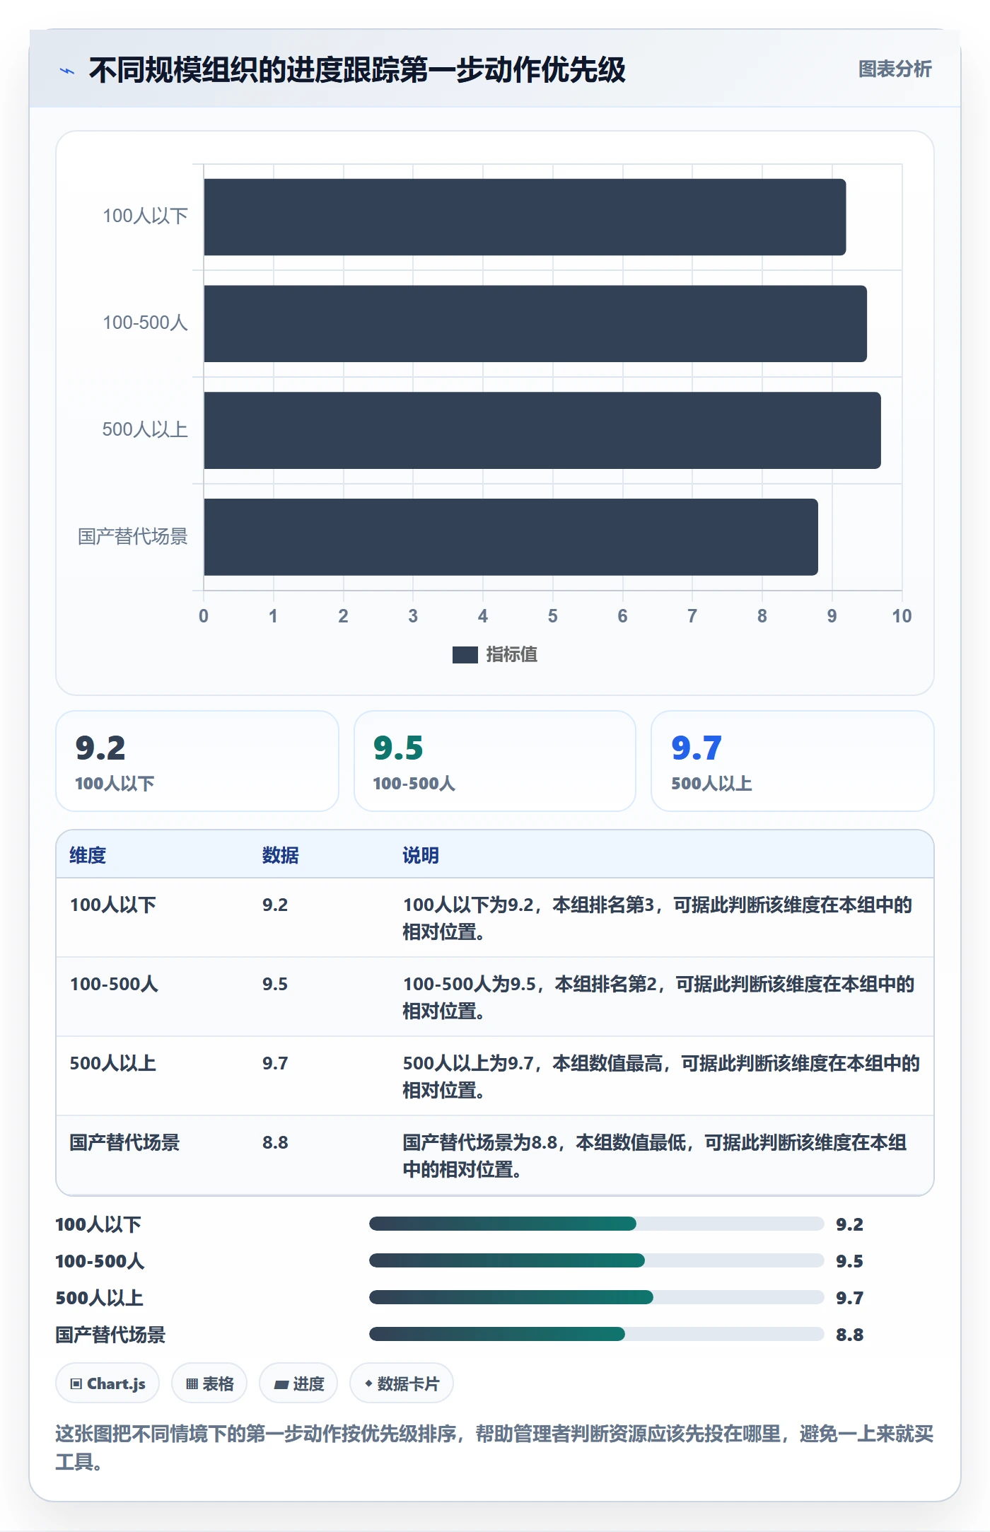
Task: Click the 指标值 legend label
Action: pos(512,655)
